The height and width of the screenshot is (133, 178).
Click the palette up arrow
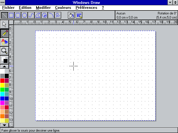[x=4, y=66]
